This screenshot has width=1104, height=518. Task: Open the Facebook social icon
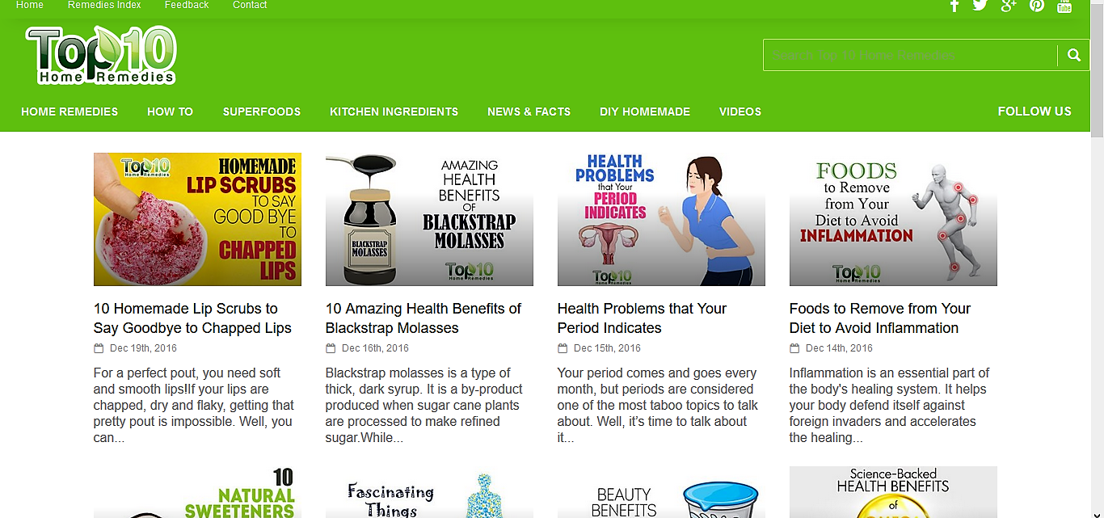coord(954,5)
